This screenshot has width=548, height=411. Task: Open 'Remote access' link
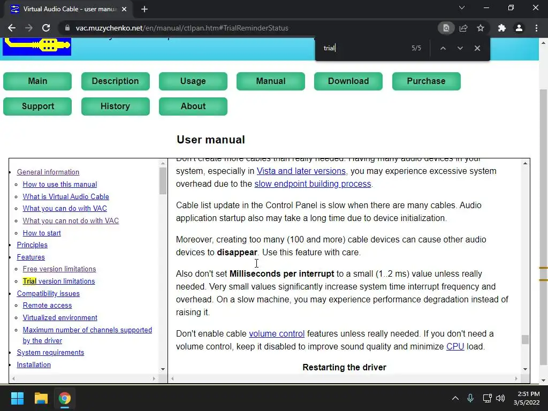47,306
